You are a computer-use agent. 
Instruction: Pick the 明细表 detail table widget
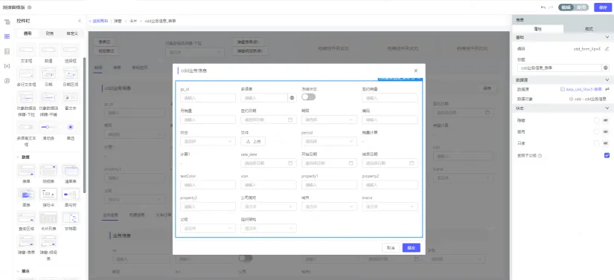point(48,175)
